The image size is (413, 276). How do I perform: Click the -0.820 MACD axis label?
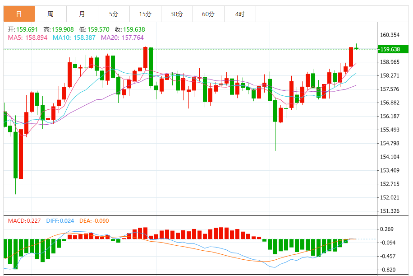(387, 270)
